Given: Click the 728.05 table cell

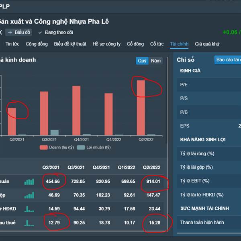Looking at the screenshot, I should point(78,182).
